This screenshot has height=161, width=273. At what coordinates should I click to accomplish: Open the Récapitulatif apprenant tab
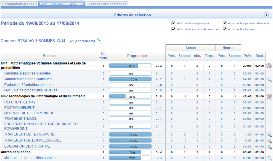click(x=107, y=4)
